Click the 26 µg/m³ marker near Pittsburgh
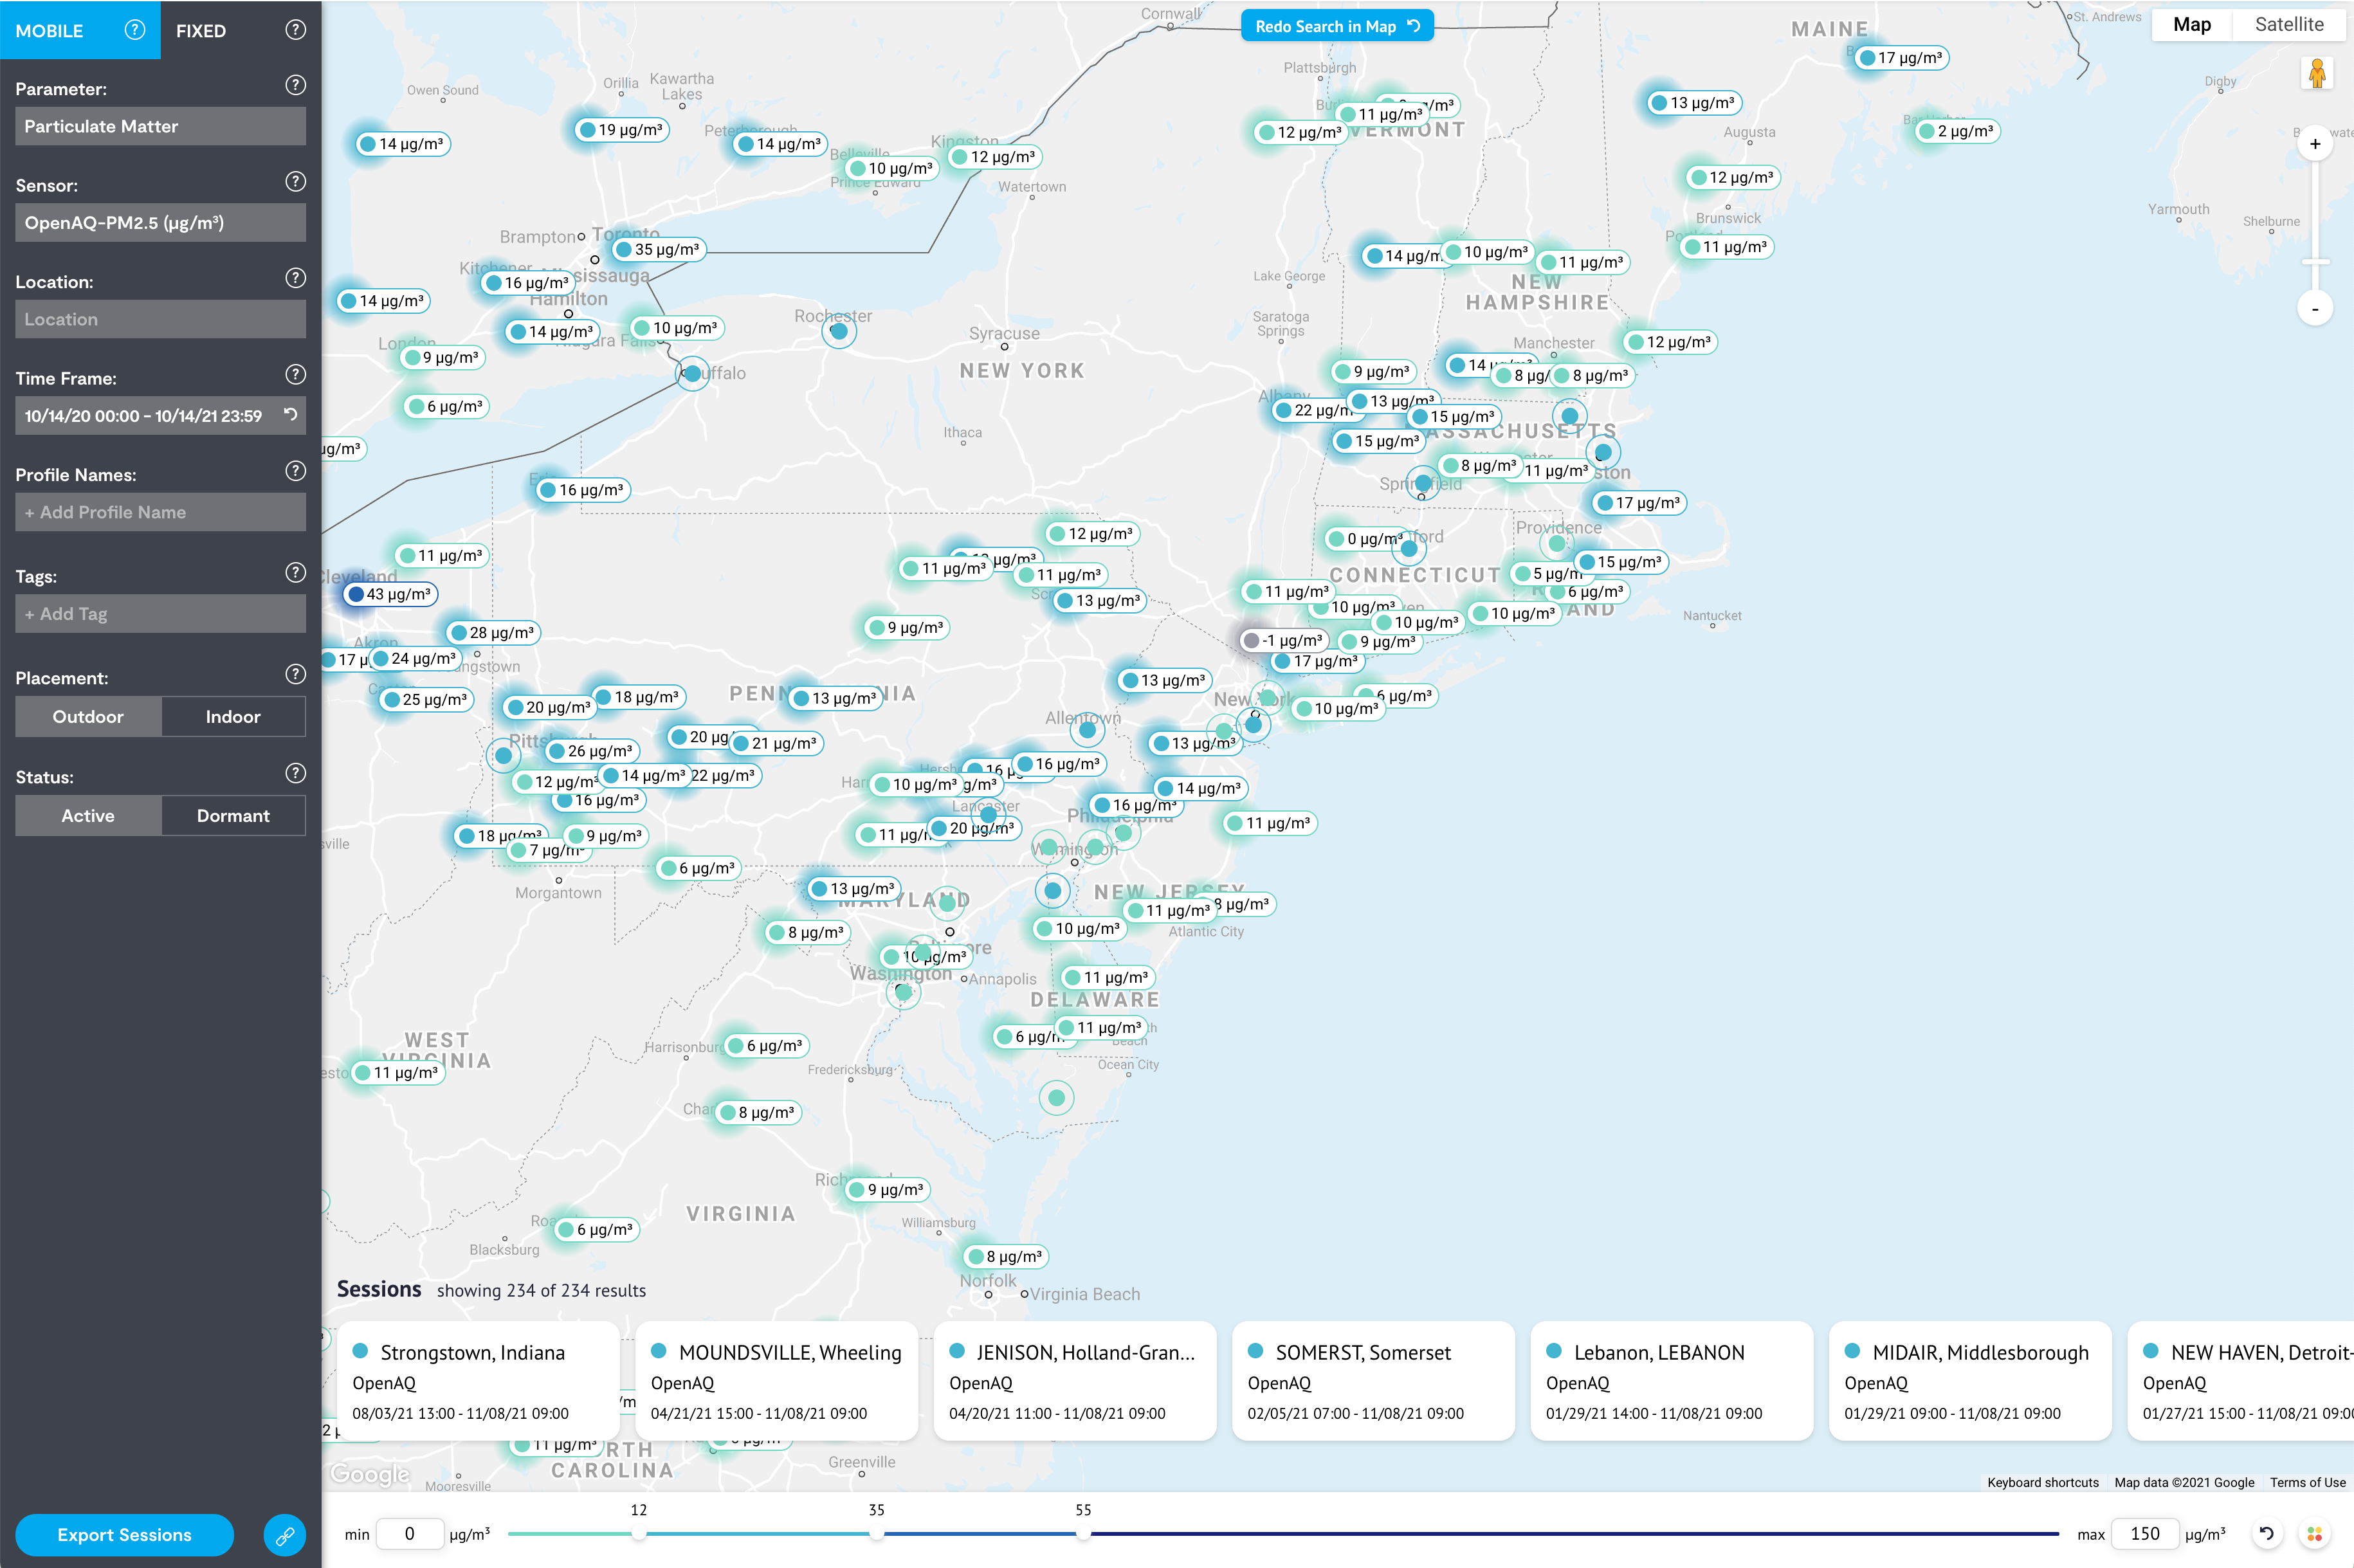 coord(592,751)
